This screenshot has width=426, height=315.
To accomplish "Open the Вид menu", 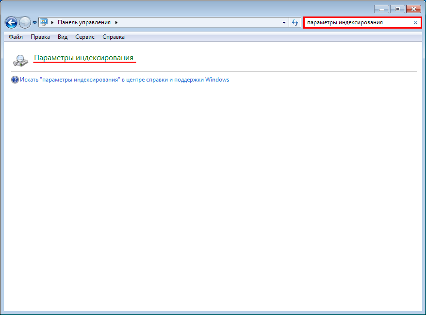I will point(63,37).
